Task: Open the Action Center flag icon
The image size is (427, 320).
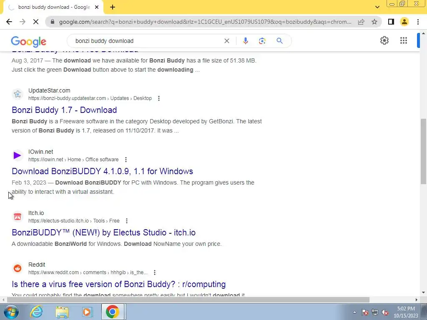Action: click(365, 312)
